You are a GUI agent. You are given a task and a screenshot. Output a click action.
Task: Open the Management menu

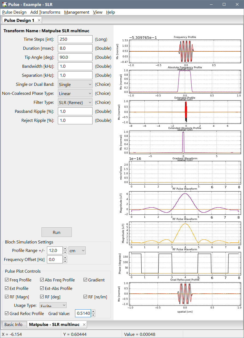[x=76, y=12]
